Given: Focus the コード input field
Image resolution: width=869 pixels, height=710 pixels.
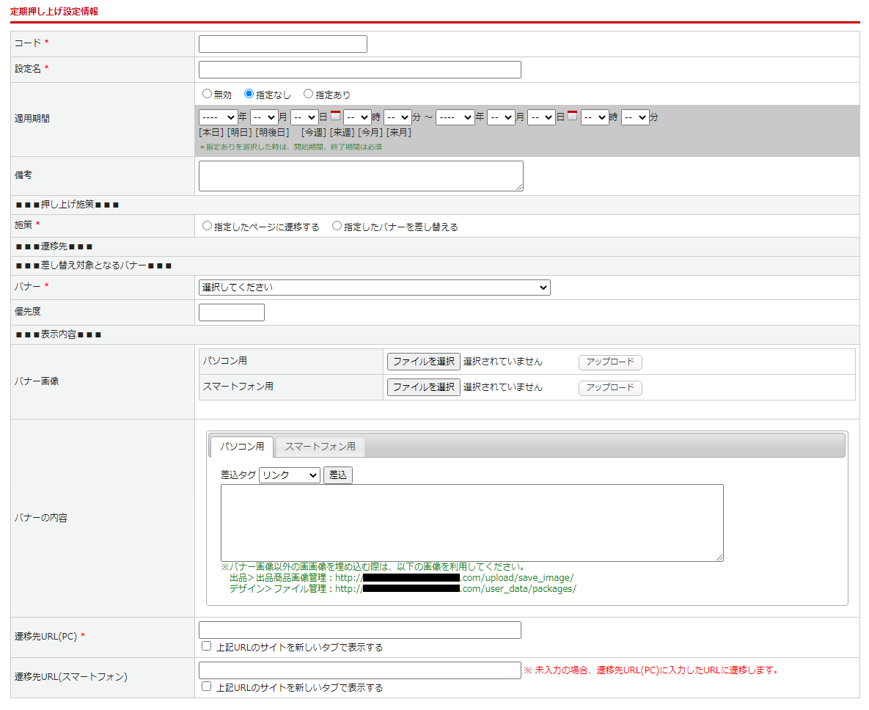Looking at the screenshot, I should click(x=282, y=44).
